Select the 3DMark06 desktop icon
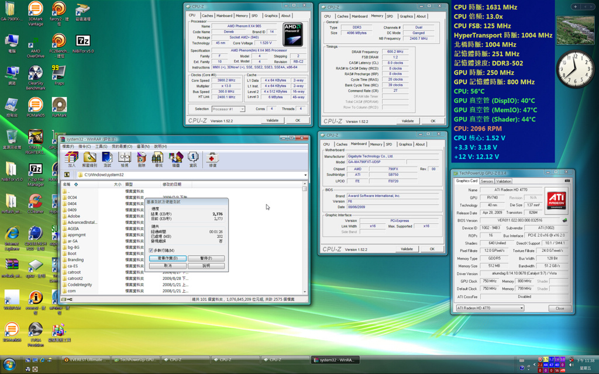The height and width of the screenshot is (374, 599). [x=12, y=332]
